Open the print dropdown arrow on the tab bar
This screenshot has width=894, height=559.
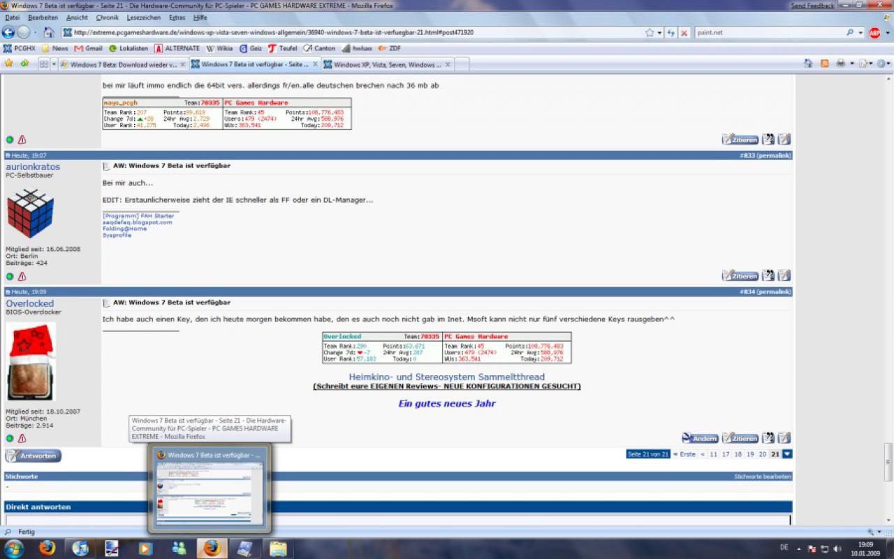click(x=851, y=64)
